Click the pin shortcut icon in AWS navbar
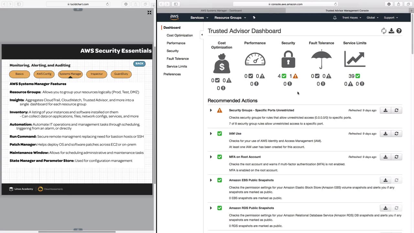The width and height of the screenshot is (414, 233). coord(254,17)
